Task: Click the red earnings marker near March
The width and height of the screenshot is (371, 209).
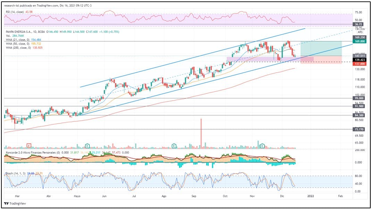Action: [29, 146]
